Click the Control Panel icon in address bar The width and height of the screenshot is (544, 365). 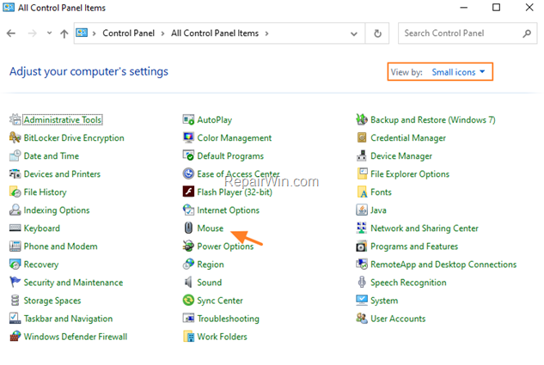pyautogui.click(x=82, y=33)
